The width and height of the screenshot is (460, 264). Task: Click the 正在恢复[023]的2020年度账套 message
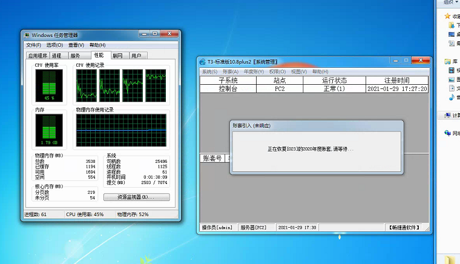(x=310, y=149)
